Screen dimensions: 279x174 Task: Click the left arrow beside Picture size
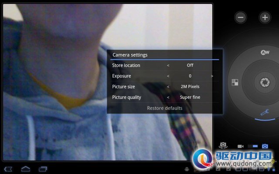(x=168, y=87)
